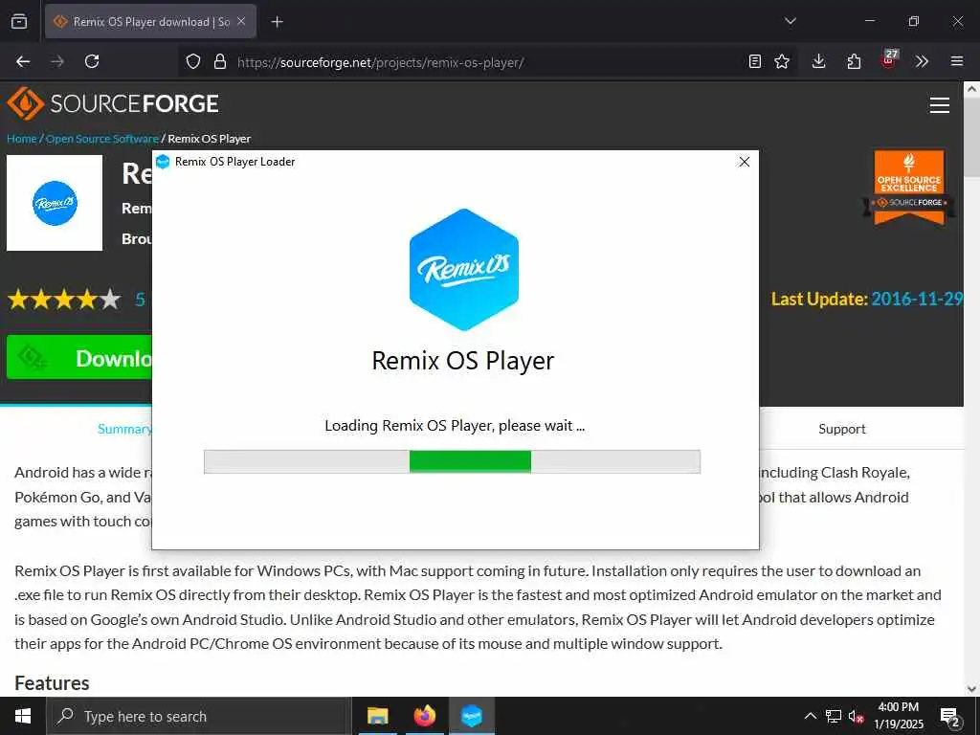This screenshot has height=735, width=980.
Task: Click the site security padlock icon
Action: pos(220,61)
